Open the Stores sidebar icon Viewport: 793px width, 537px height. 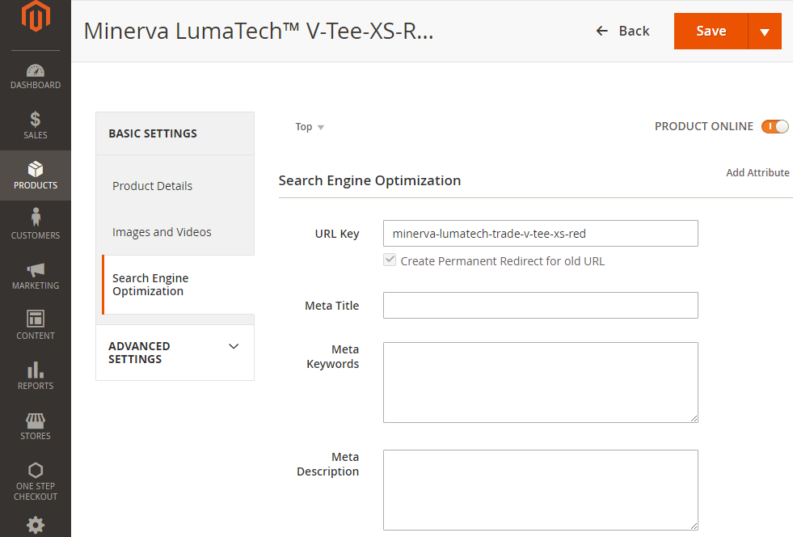pos(35,421)
